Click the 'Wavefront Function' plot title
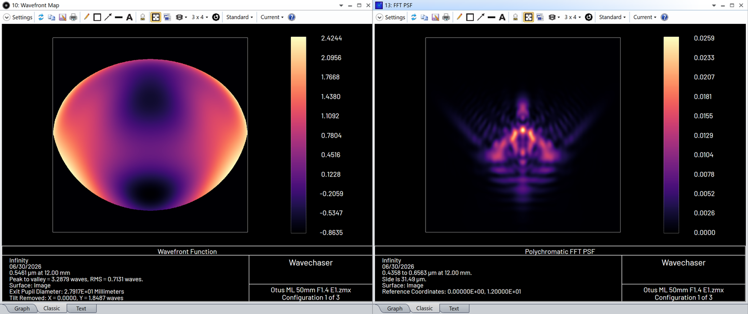 click(x=188, y=251)
